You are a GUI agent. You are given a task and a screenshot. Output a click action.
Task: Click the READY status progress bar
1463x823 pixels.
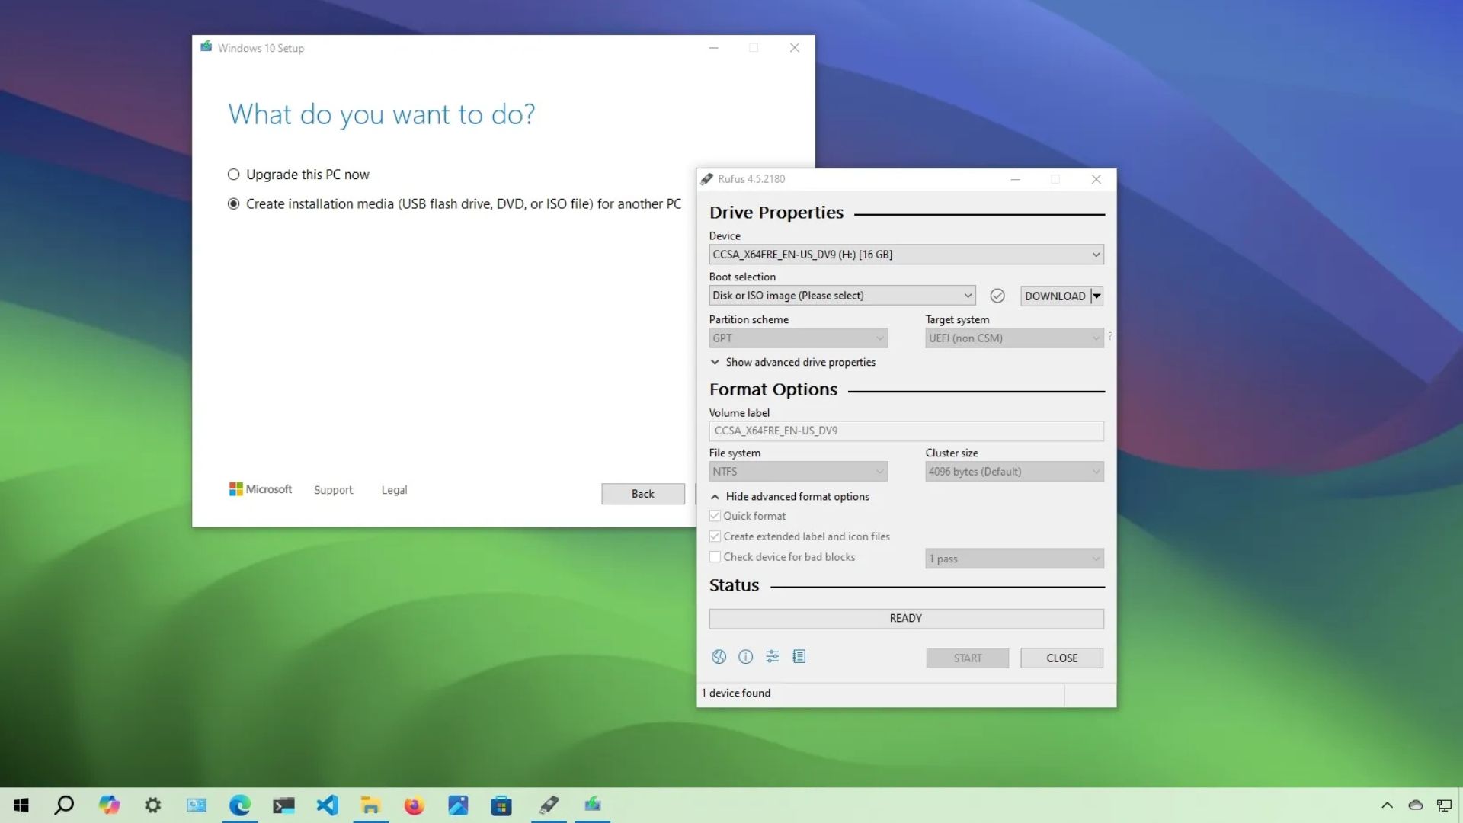[906, 619]
